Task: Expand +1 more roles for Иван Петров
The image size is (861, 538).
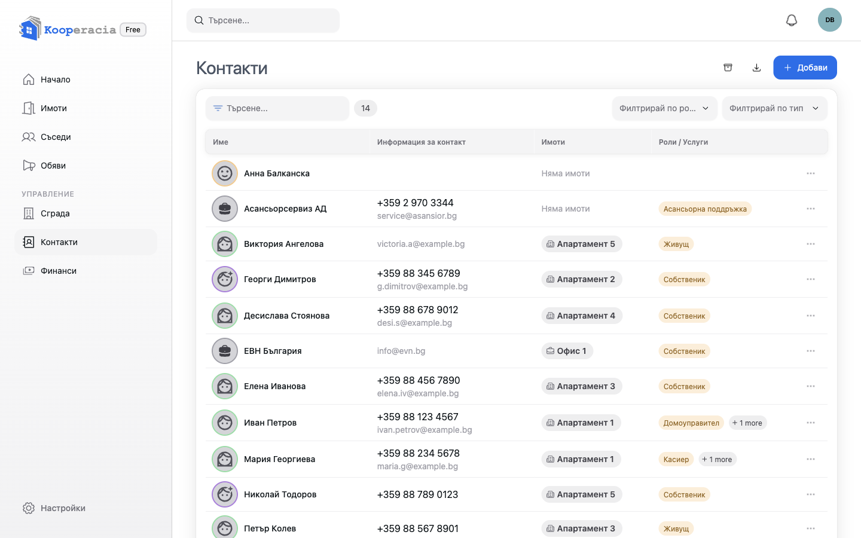Action: [747, 423]
